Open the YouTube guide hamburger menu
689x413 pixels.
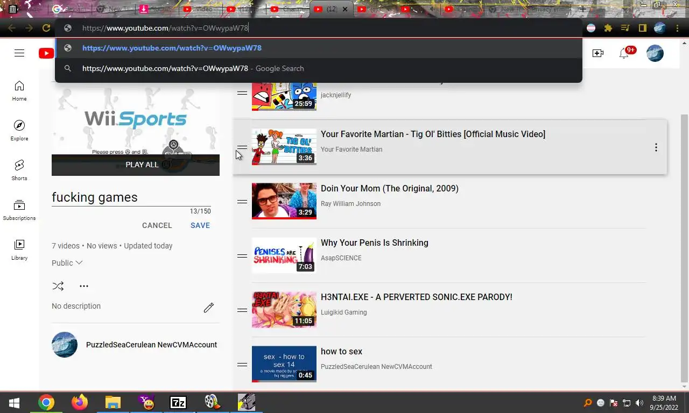click(19, 53)
